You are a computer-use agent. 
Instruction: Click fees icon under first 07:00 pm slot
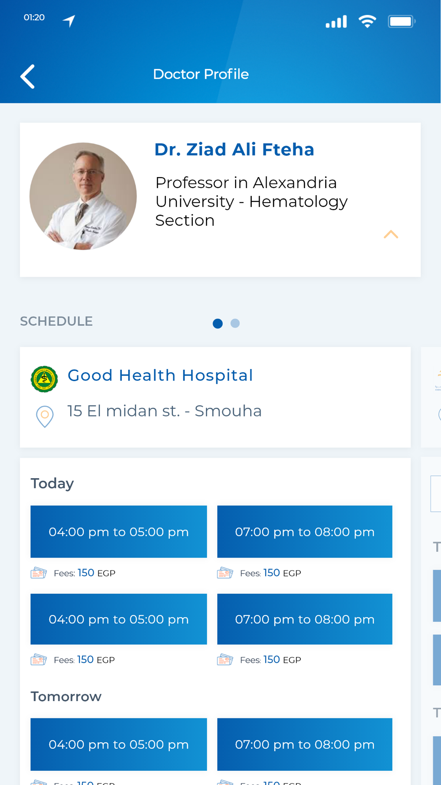(x=225, y=573)
